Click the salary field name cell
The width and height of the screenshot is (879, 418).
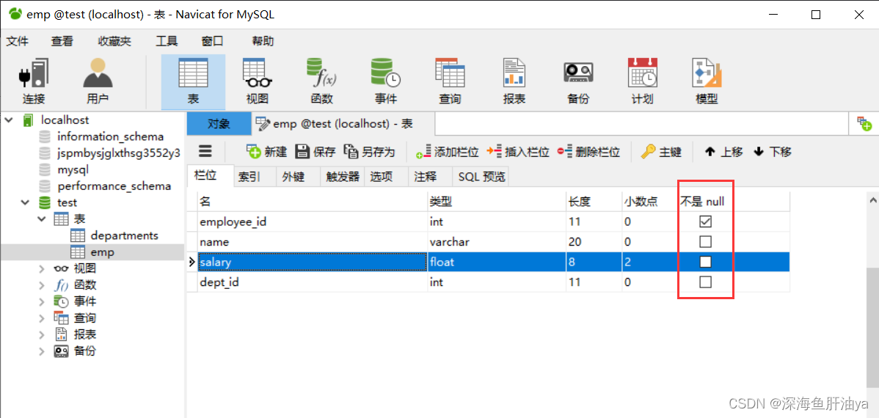click(x=313, y=263)
